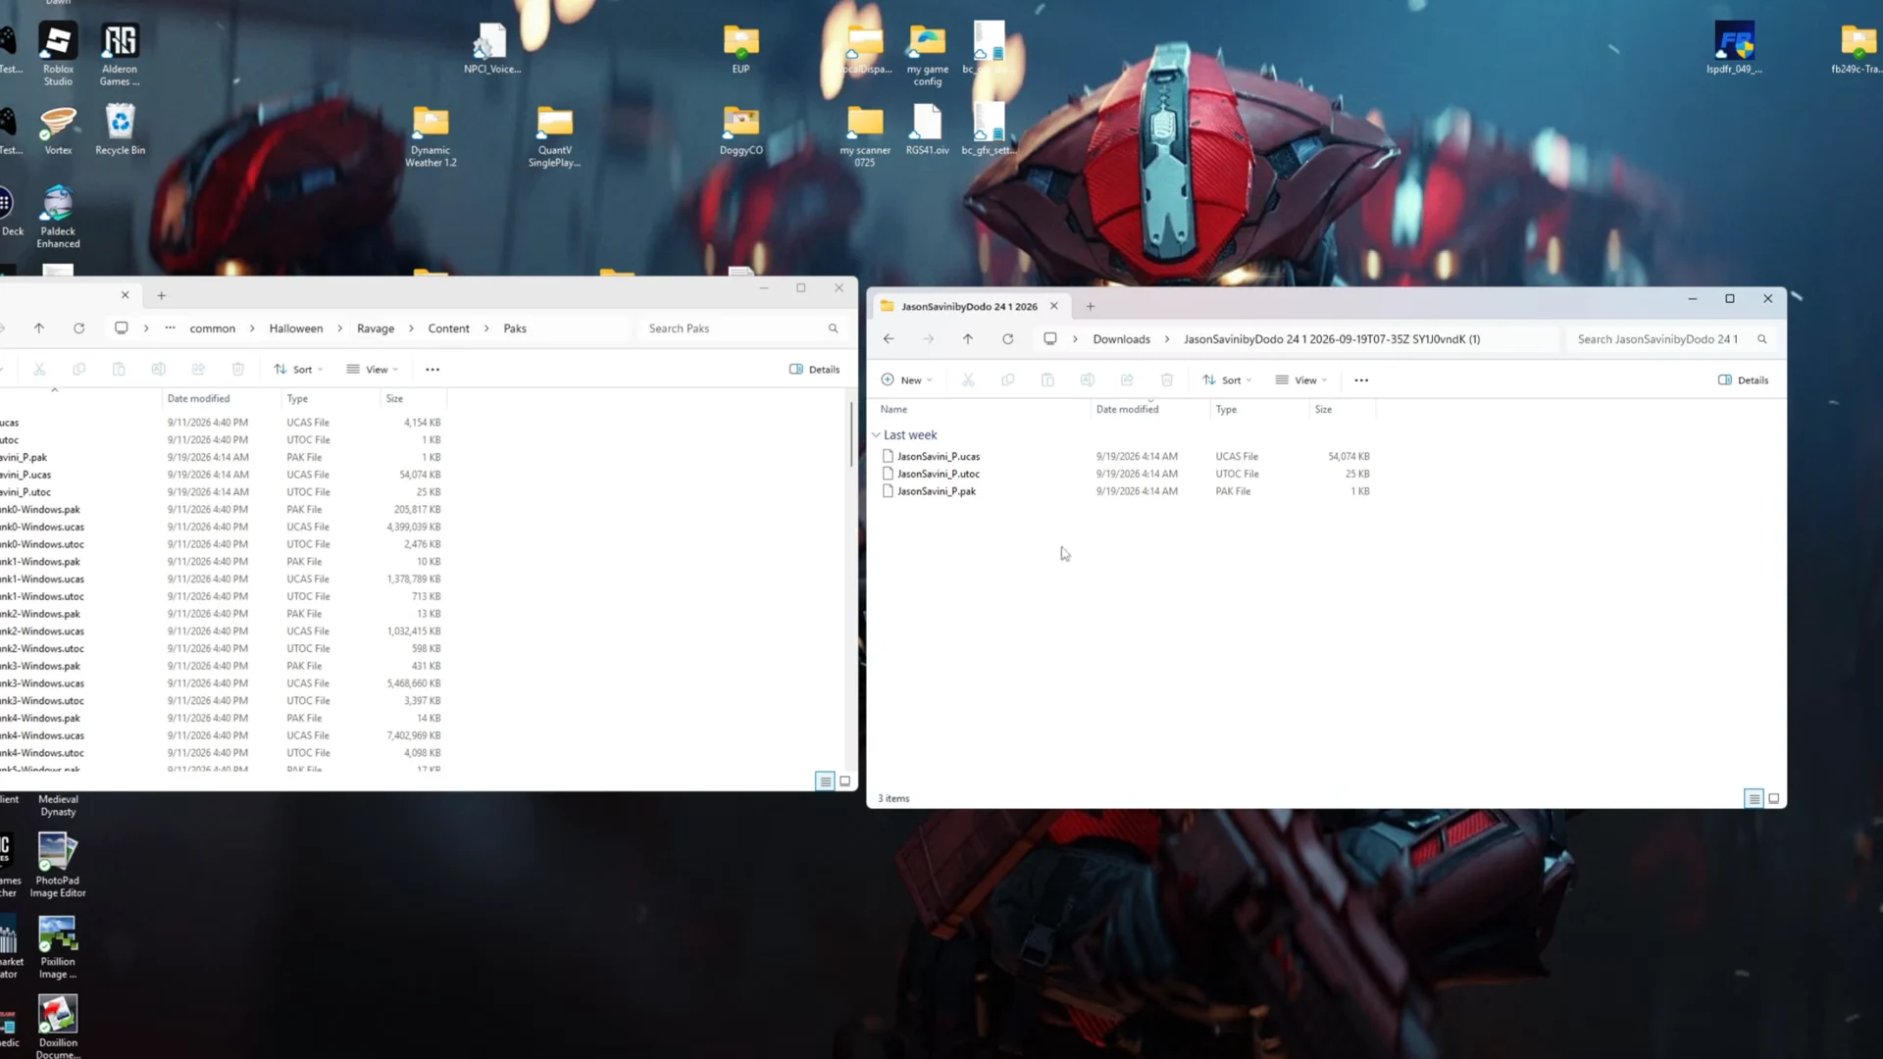Image resolution: width=1883 pixels, height=1059 pixels.
Task: Select the JasonSavinibyDodo 24 1 2026 tab
Action: pos(968,307)
